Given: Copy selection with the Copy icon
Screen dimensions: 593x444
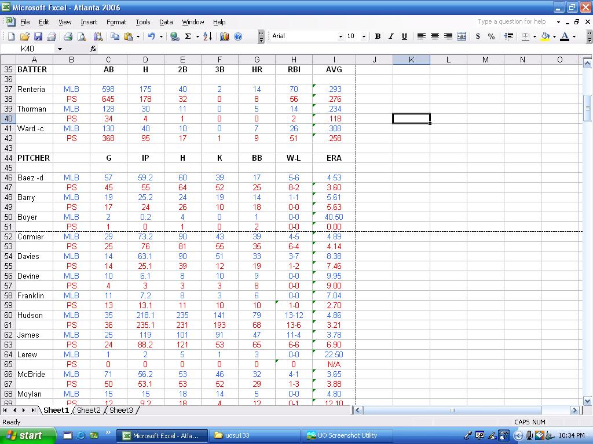Looking at the screenshot, I should point(115,36).
